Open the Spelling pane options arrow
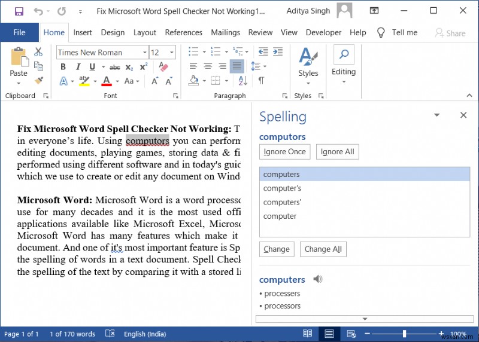Image resolution: width=479 pixels, height=342 pixels. pos(437,115)
